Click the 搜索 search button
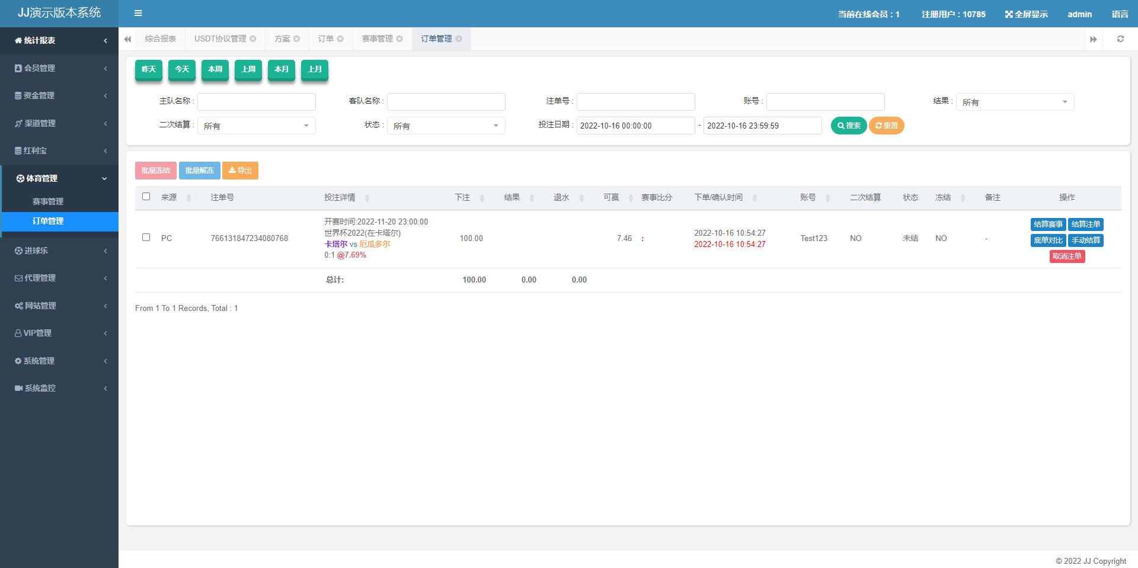 click(849, 125)
